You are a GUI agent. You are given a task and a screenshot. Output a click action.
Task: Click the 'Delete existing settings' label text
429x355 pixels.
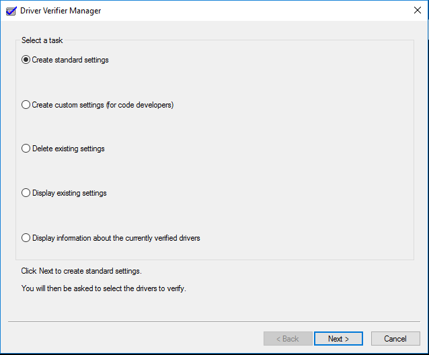click(x=69, y=149)
